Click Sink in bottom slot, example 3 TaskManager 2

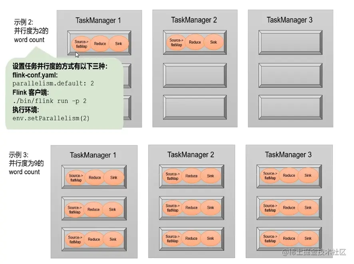tap(211, 238)
